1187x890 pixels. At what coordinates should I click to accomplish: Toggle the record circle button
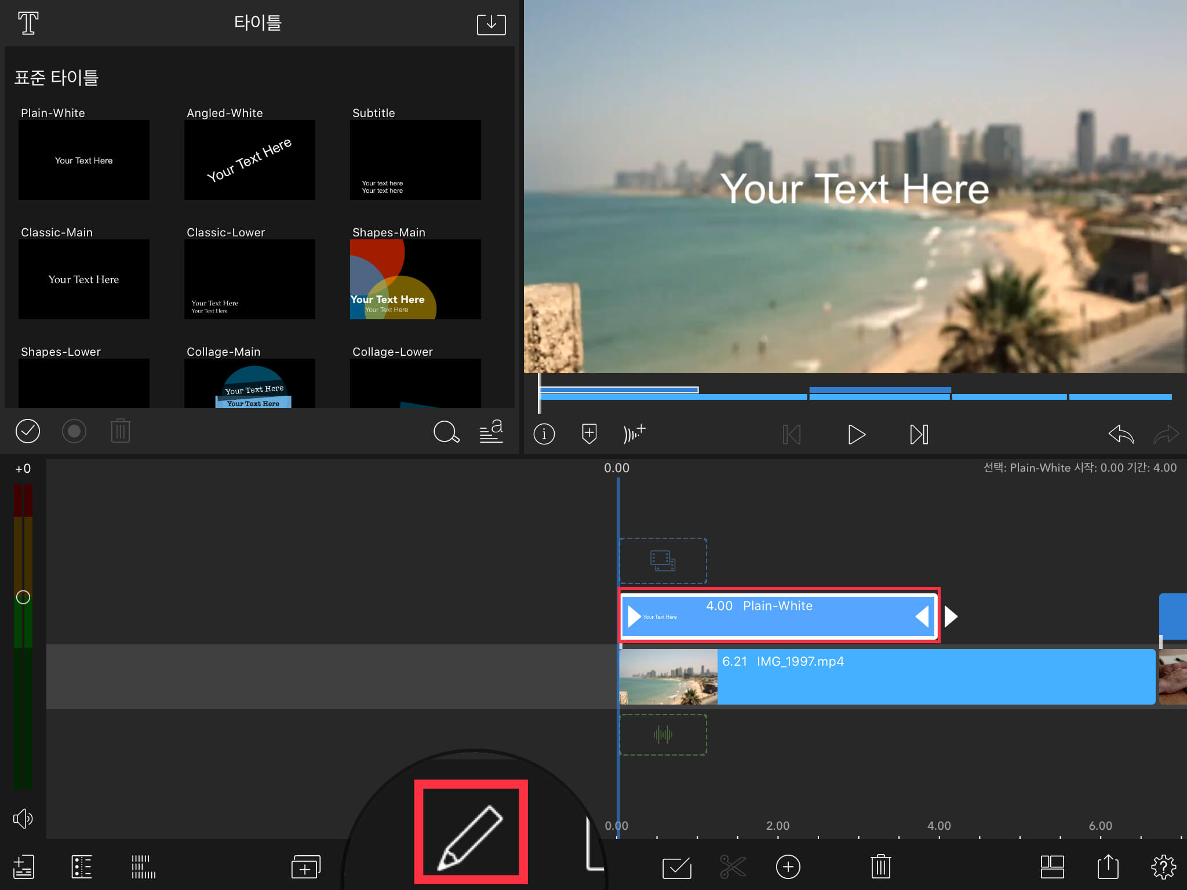[74, 431]
